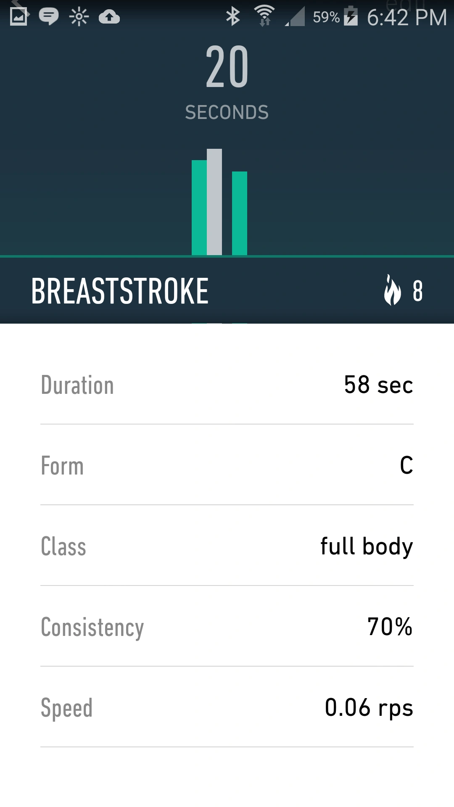
Task: Tap the chat message notification icon
Action: (x=49, y=17)
